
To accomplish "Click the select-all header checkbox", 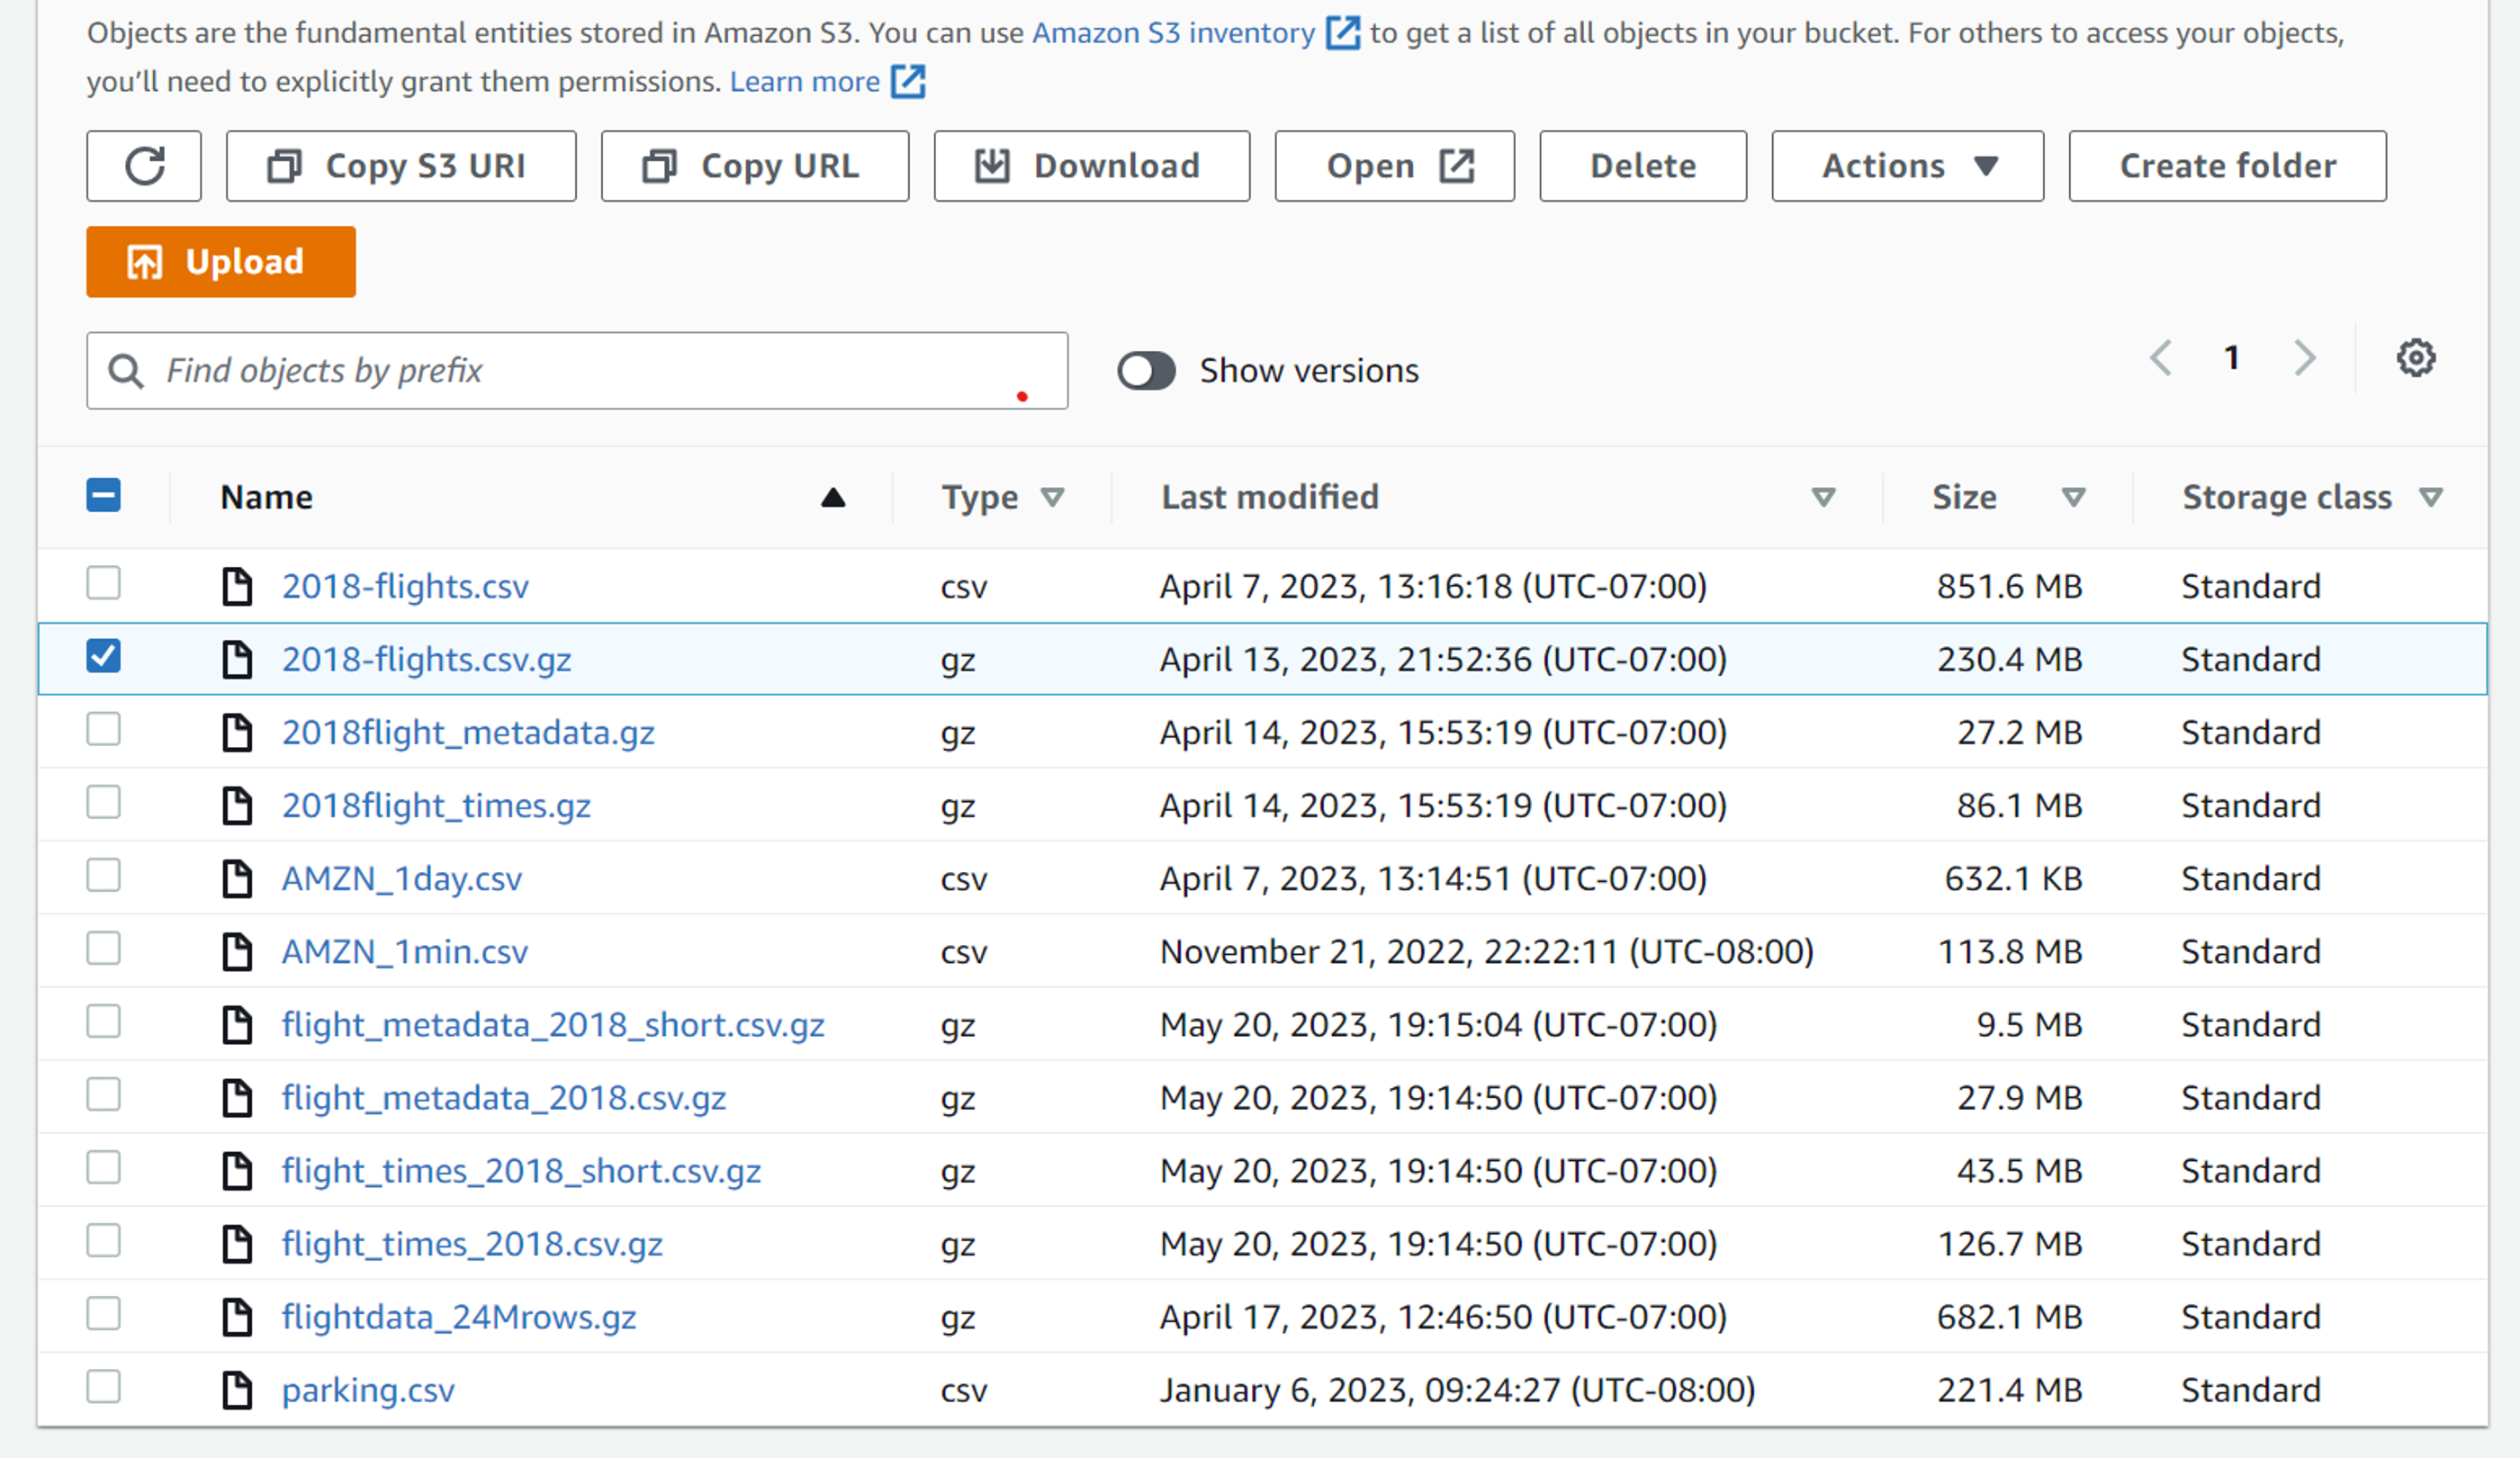I will pos(104,496).
